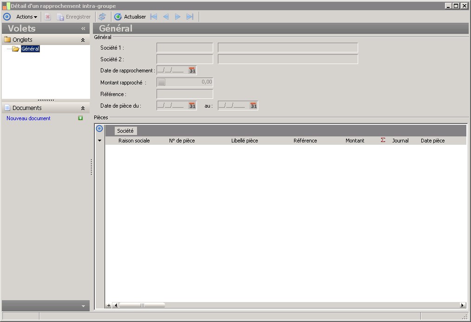Sort by the N° de pièce column
471x322 pixels.
pos(182,141)
